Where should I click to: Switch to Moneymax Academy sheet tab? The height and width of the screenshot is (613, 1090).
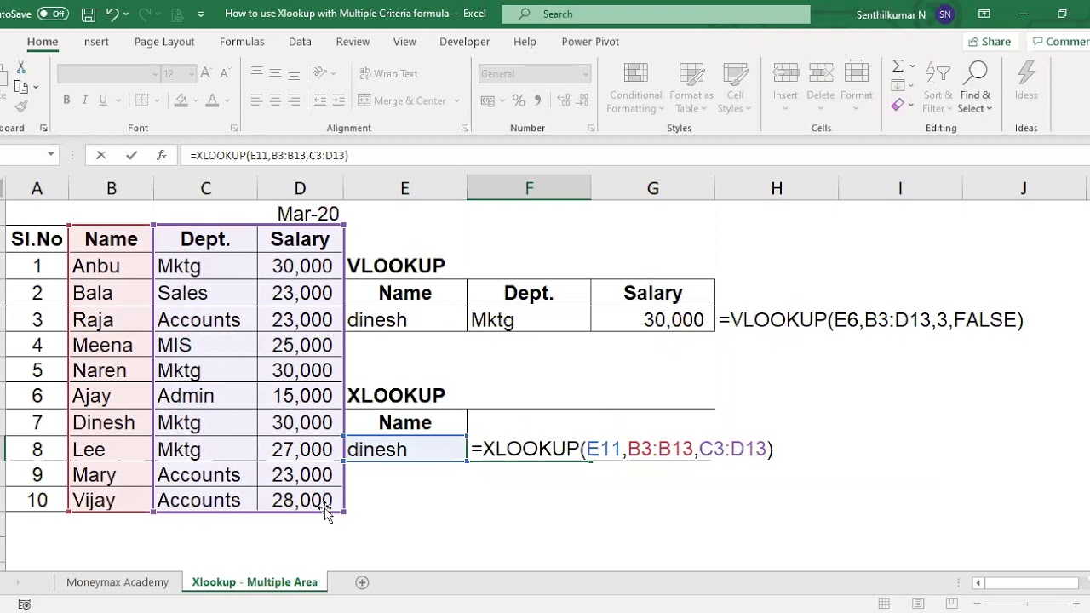click(118, 582)
